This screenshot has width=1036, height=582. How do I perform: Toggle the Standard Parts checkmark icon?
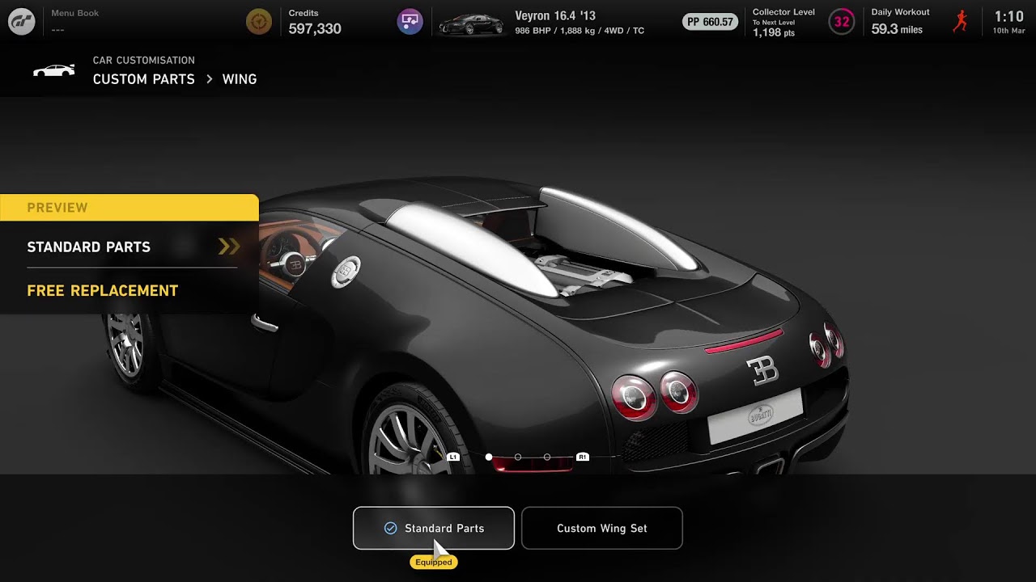pyautogui.click(x=390, y=528)
